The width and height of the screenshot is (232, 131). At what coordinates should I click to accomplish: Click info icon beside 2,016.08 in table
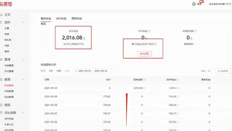pos(144,88)
